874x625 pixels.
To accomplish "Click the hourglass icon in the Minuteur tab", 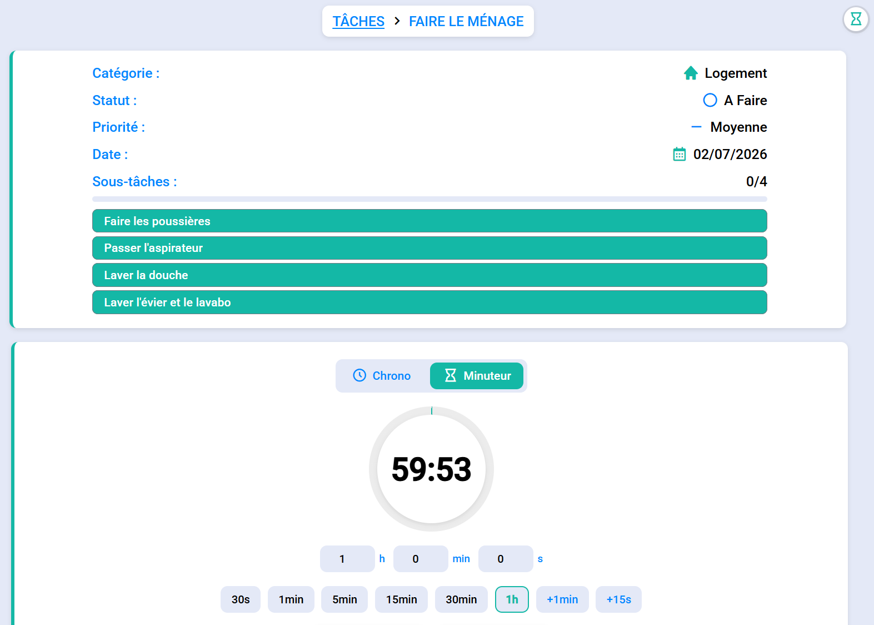I will click(x=451, y=375).
